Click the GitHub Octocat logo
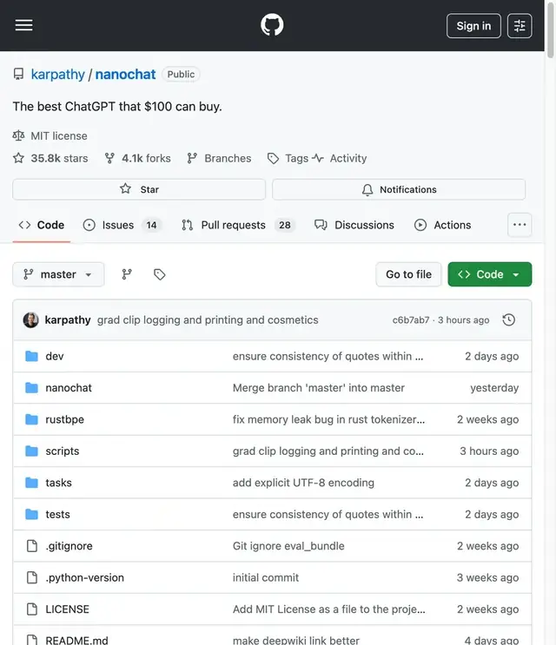 (272, 24)
